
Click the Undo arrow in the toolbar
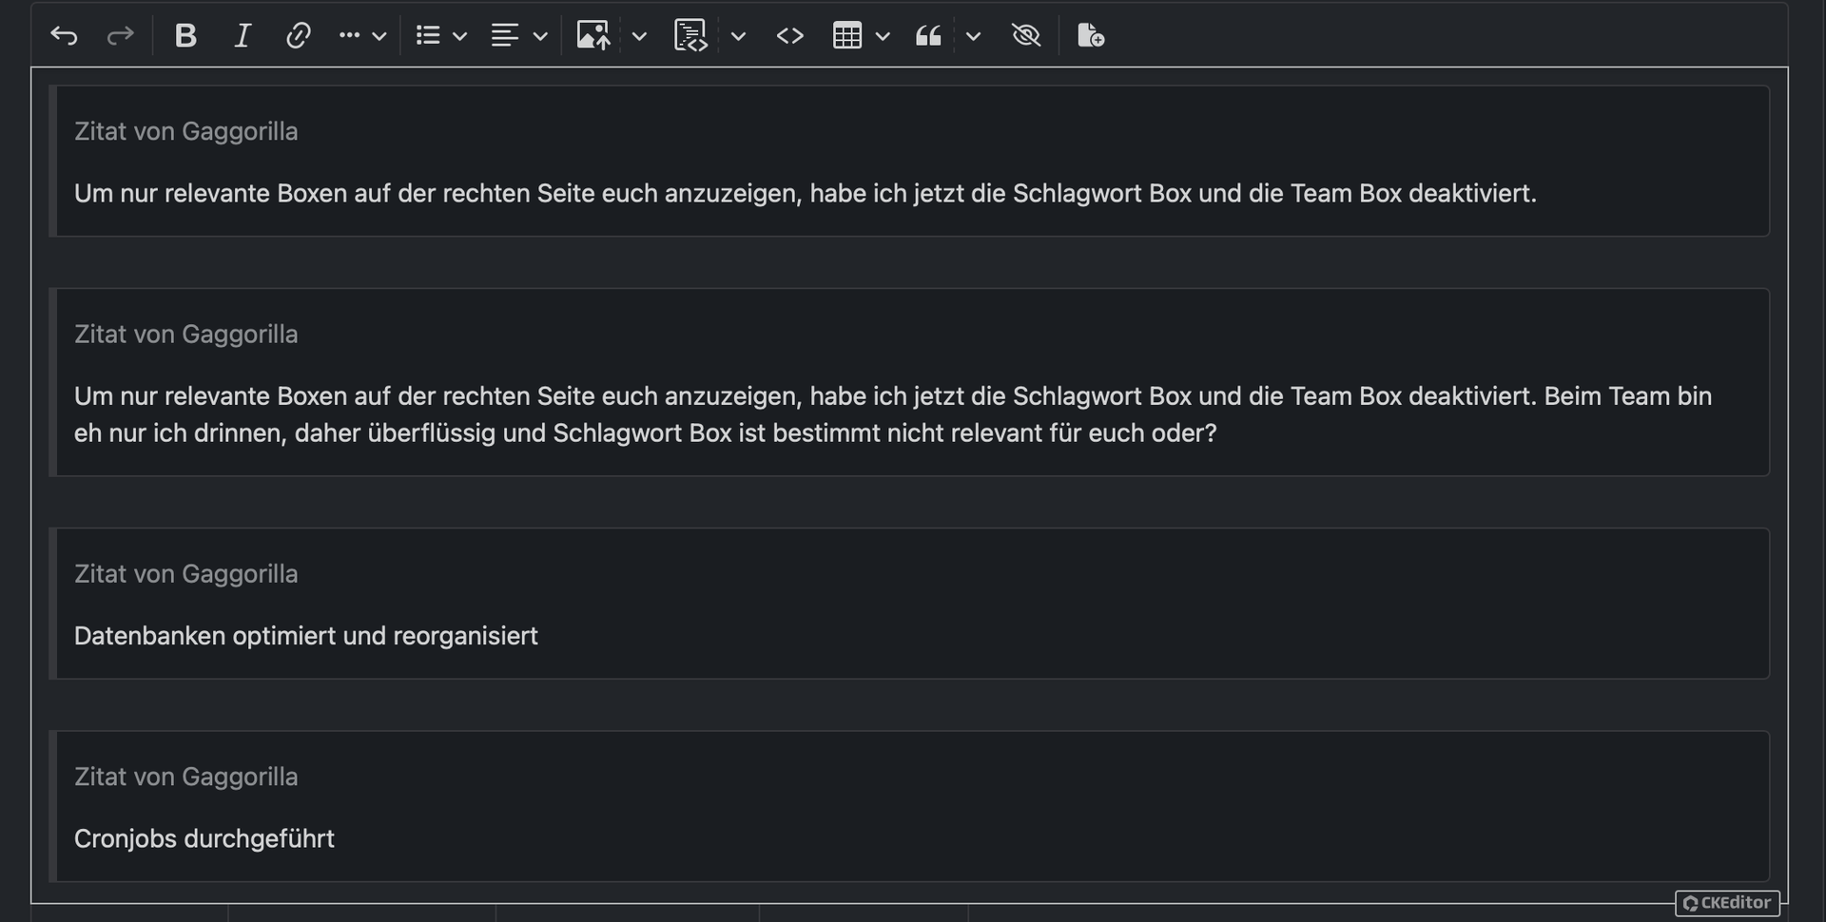64,36
